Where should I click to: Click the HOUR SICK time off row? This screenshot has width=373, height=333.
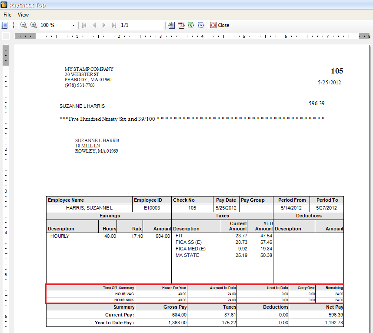[x=195, y=300]
